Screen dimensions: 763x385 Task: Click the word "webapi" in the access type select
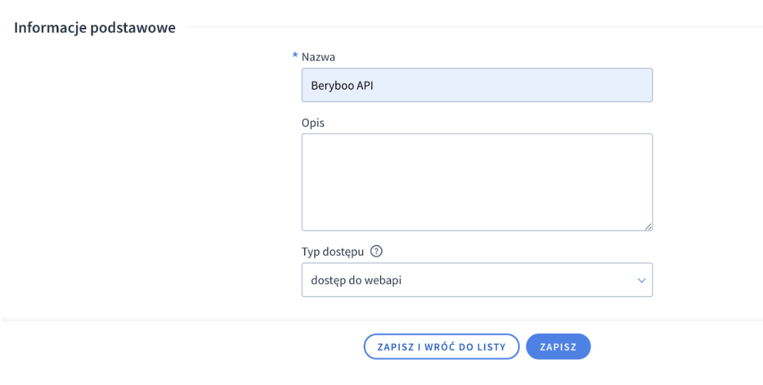(383, 280)
